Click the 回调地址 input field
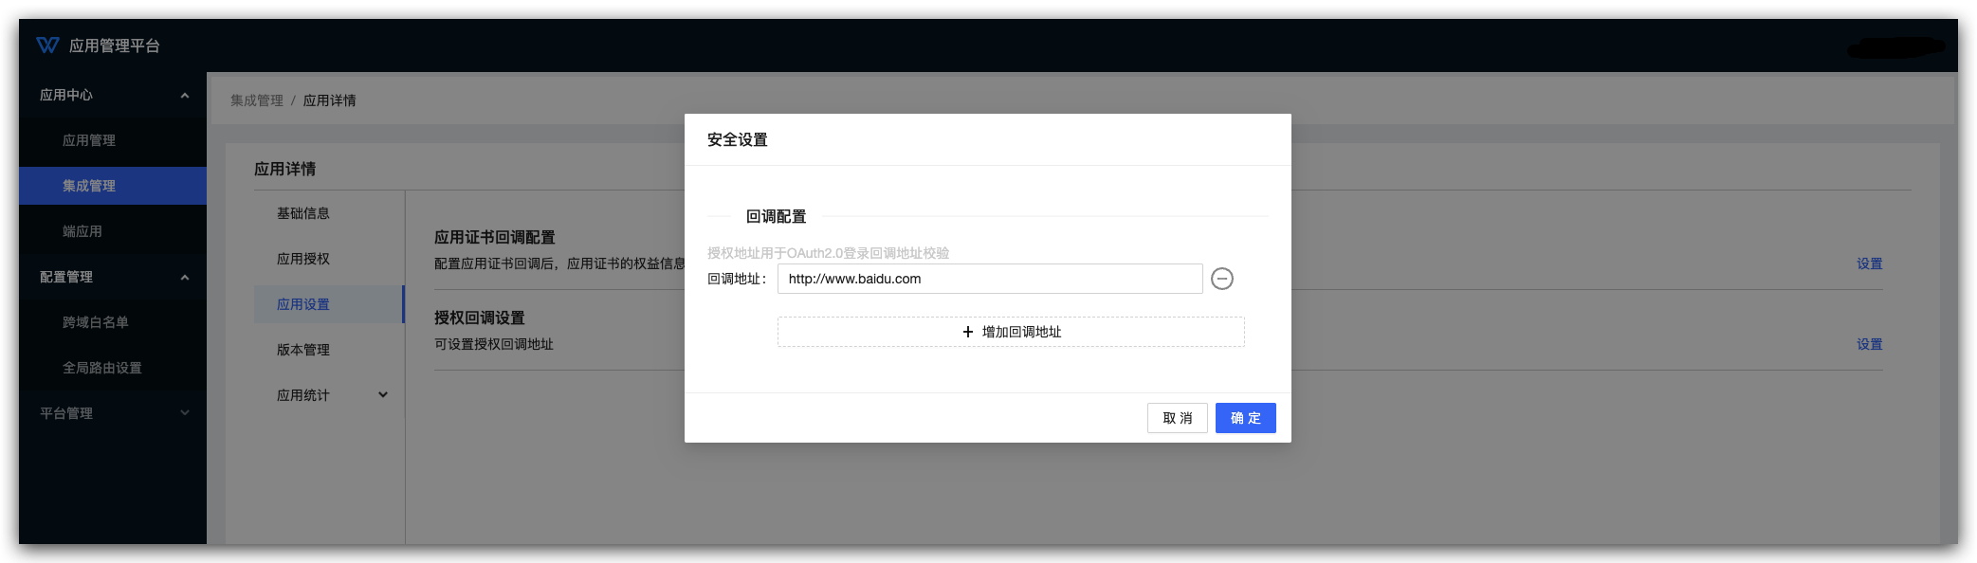Screen dimensions: 1977x563 coord(990,279)
